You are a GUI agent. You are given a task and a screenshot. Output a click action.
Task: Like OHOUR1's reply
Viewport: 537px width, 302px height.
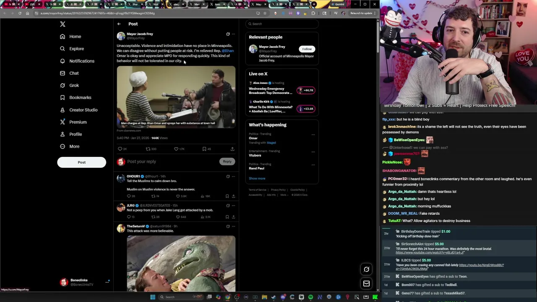[178, 196]
